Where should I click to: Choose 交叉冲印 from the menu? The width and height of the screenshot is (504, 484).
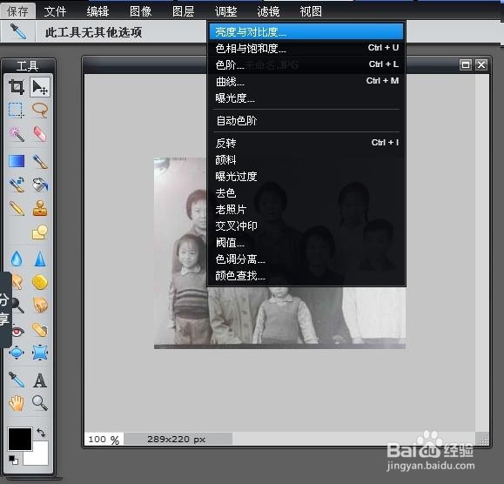coord(306,226)
